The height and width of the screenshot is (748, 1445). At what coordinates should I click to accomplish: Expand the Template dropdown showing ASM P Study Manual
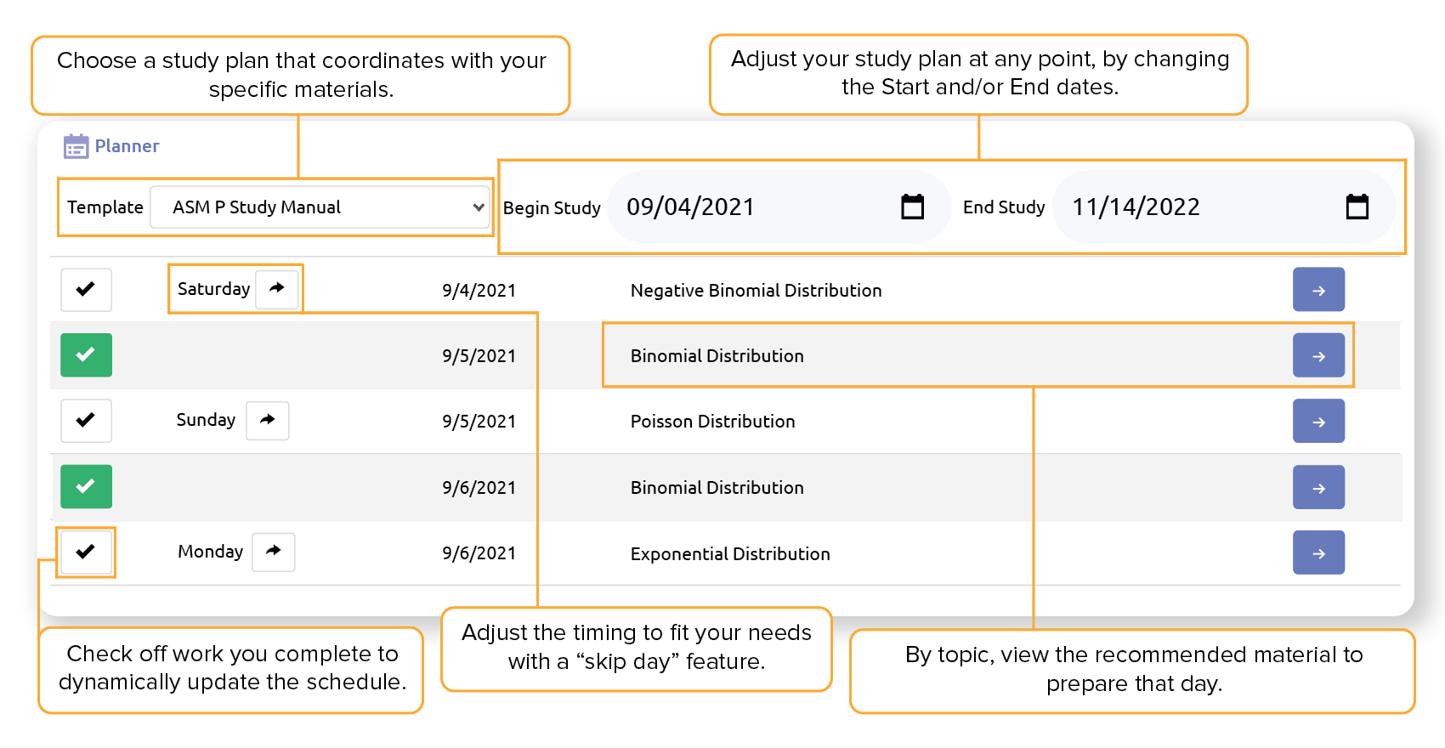click(320, 207)
